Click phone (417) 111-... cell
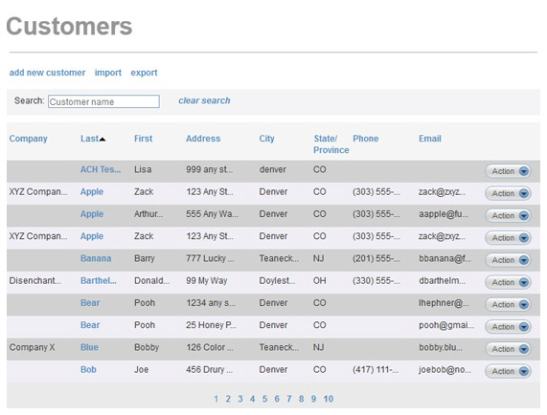Image resolution: width=547 pixels, height=415 pixels. pos(376,370)
